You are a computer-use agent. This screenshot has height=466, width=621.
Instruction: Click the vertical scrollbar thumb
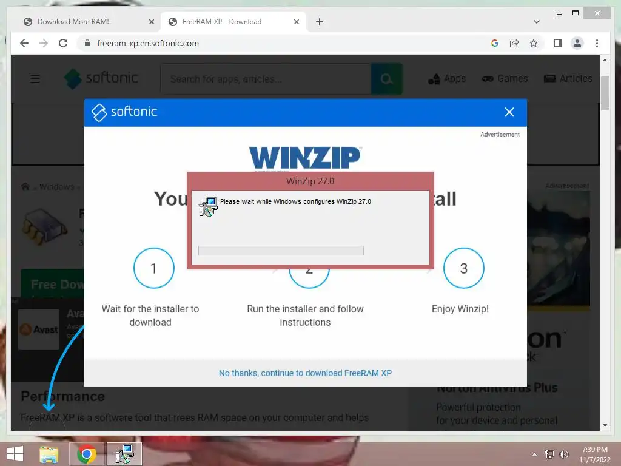(x=605, y=93)
